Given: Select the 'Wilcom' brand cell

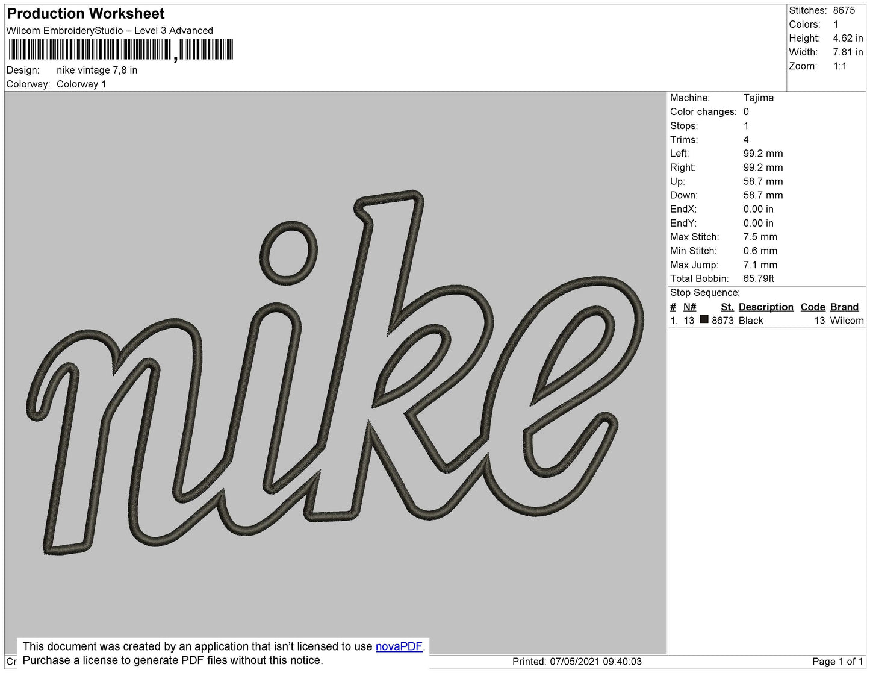Looking at the screenshot, I should (x=847, y=321).
